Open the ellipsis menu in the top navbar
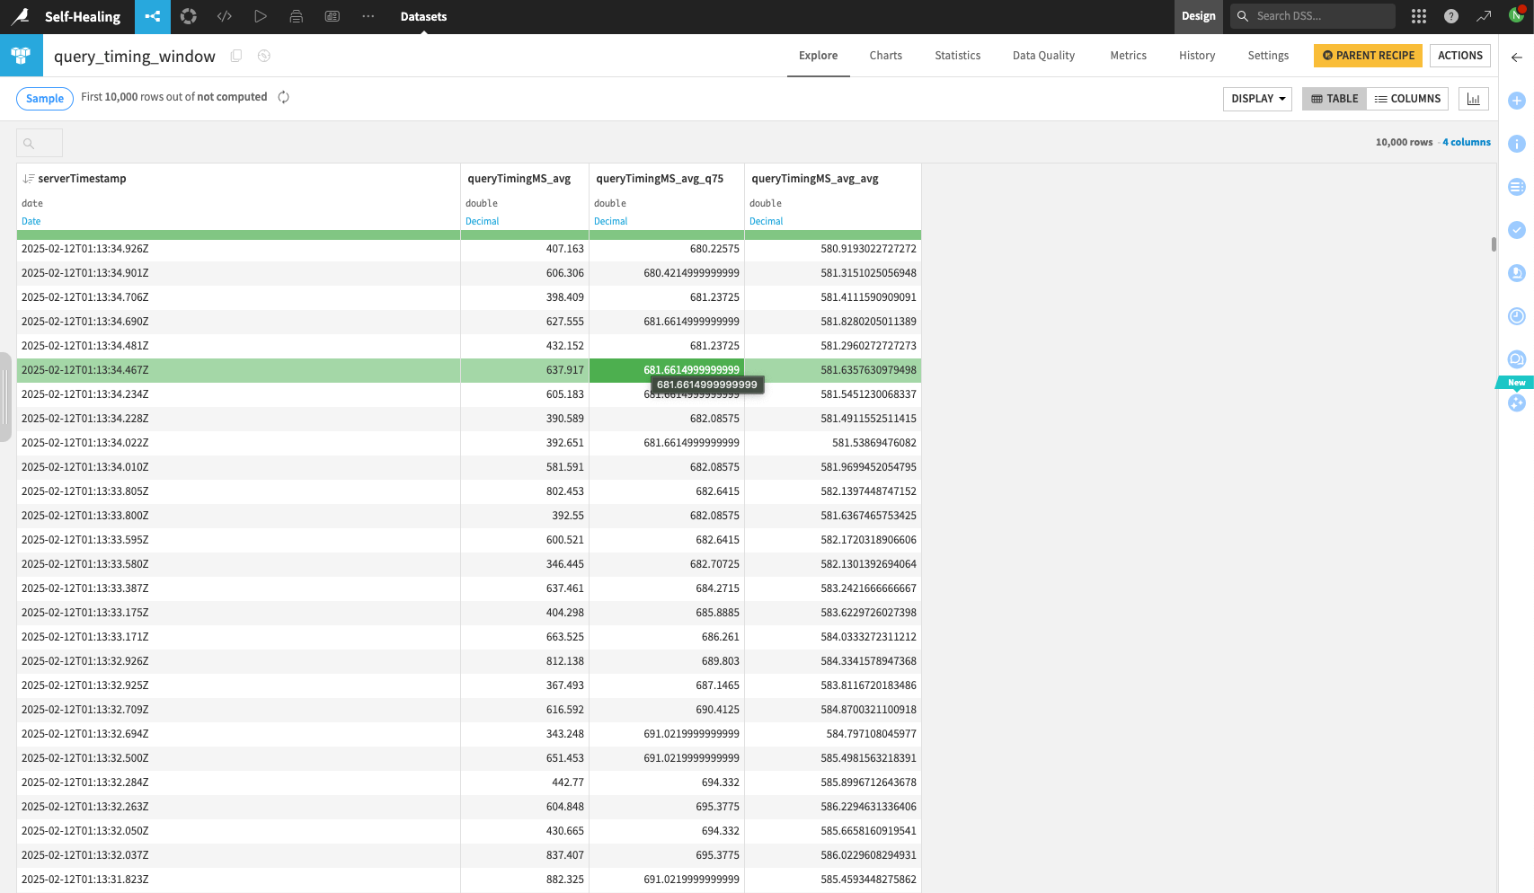The height and width of the screenshot is (893, 1534). coord(368,16)
